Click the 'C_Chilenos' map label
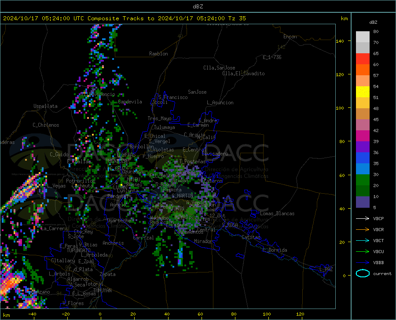Viewport: 396px width, 320px height. pos(46,125)
